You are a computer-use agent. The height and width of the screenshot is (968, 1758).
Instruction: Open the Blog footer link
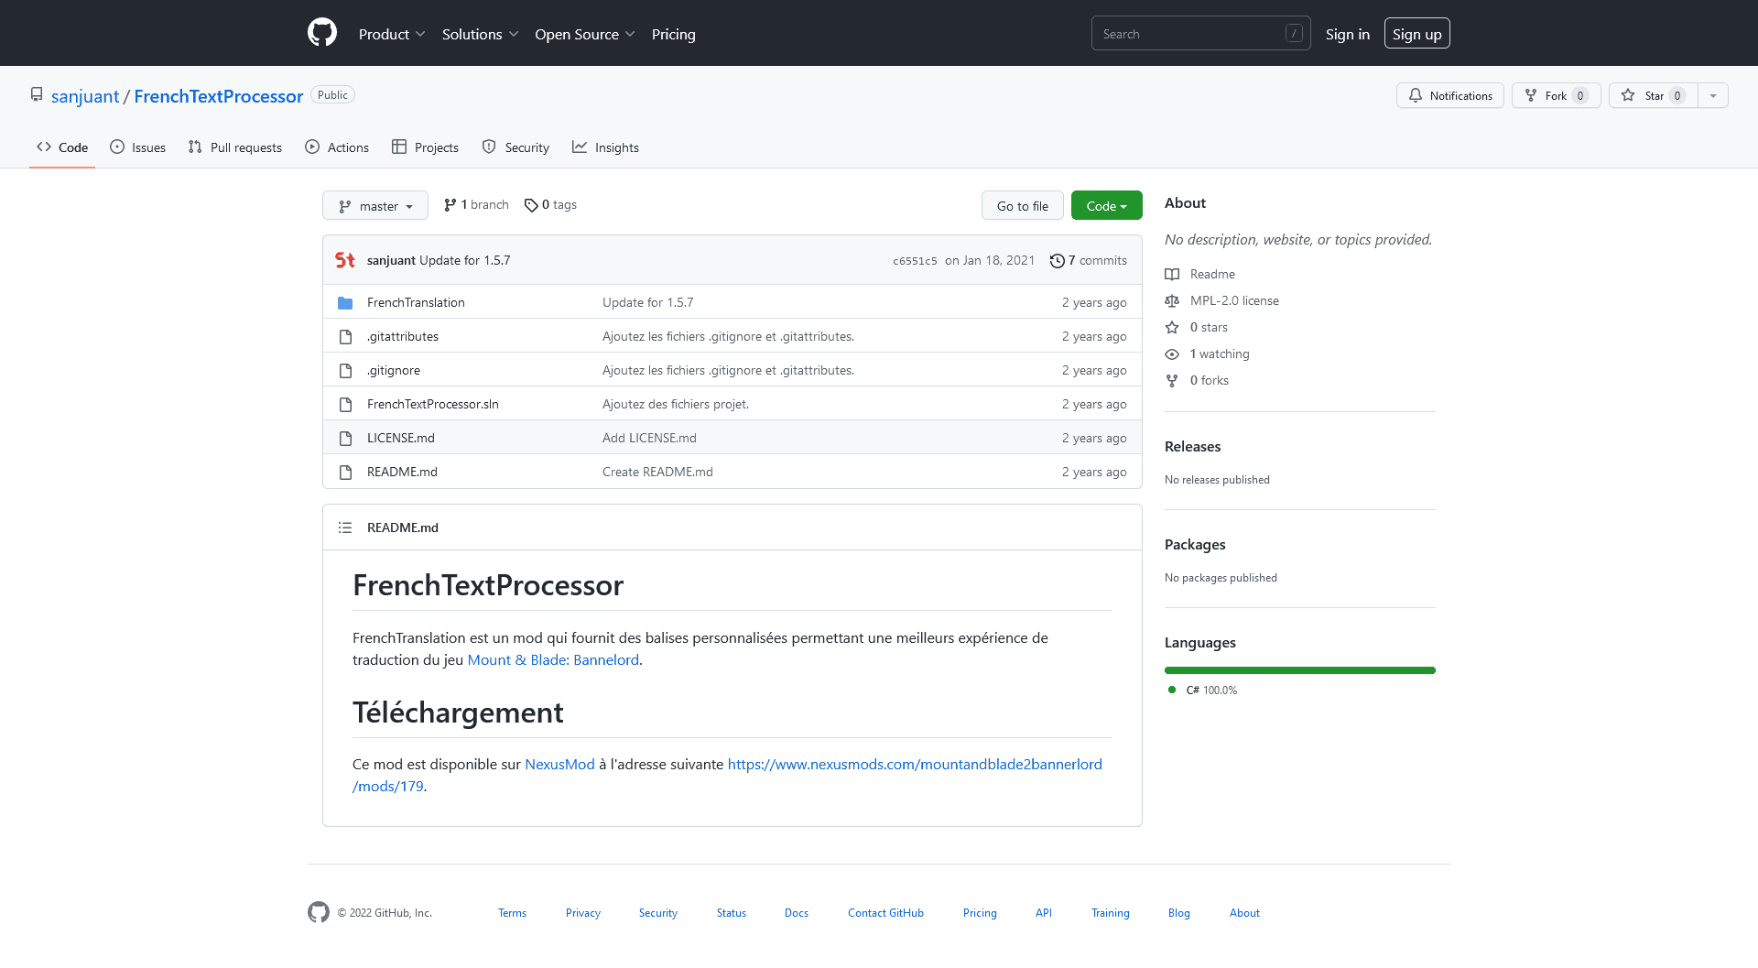(1179, 913)
